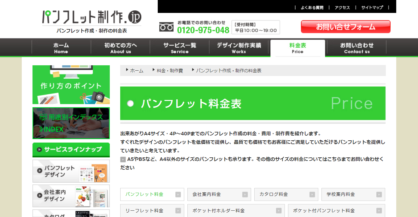418x217 pixels.
Task: Click the arrow icon on ポケット付パンフレット料金 button
Action: click(x=379, y=210)
